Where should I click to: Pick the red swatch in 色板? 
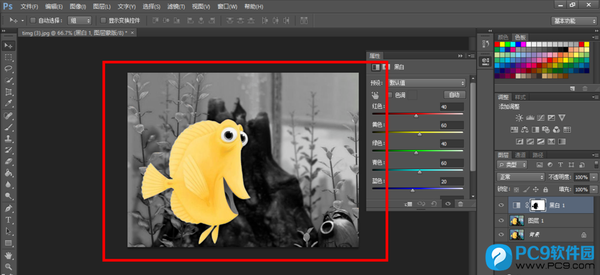pos(497,44)
